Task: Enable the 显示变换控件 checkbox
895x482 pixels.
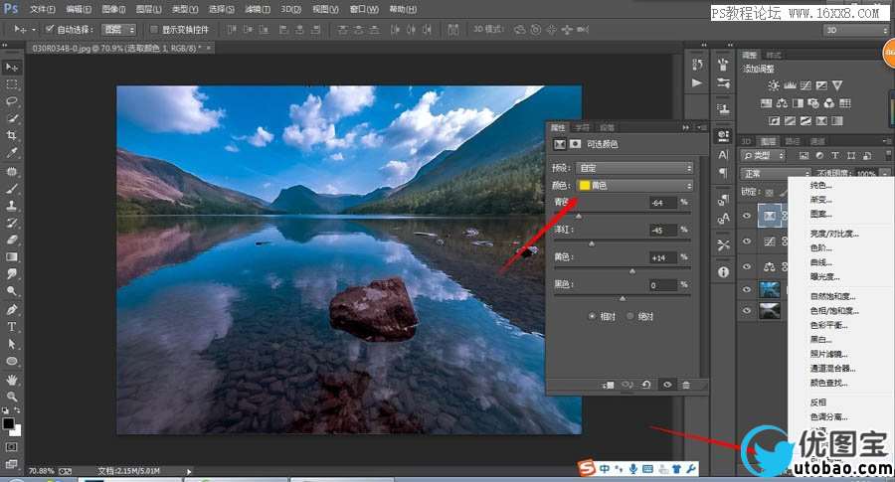Action: pos(154,29)
